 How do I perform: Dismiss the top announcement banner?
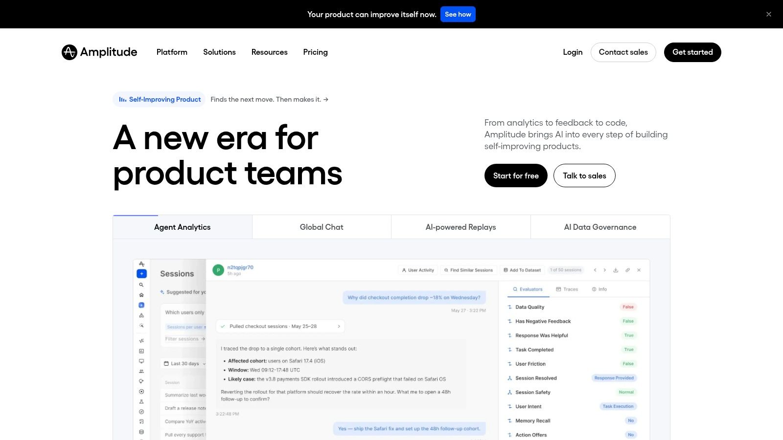[769, 14]
